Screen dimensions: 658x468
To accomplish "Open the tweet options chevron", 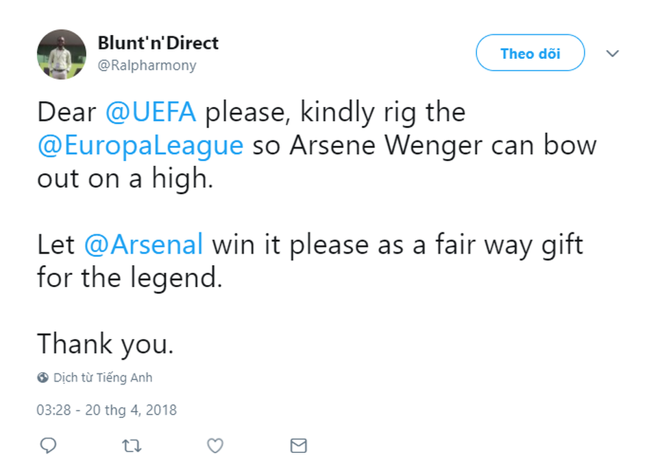I will pyautogui.click(x=612, y=53).
